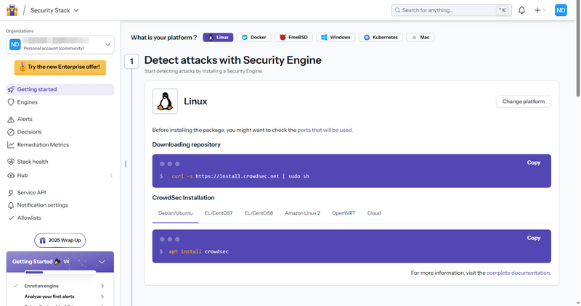Screen dimensions: 581x306
Task: Click Try the new Enterprise offer button
Action: click(60, 67)
